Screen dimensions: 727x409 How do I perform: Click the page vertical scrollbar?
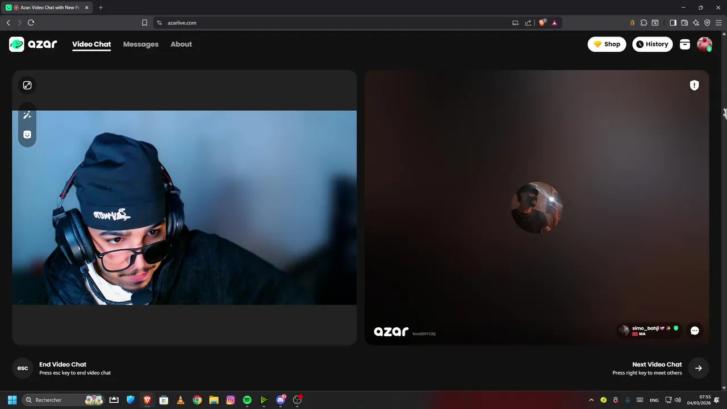724,210
